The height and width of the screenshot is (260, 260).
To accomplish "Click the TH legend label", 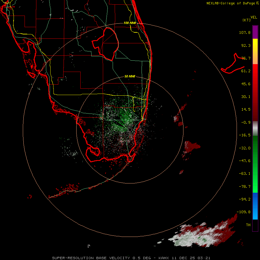I will point(248,225).
